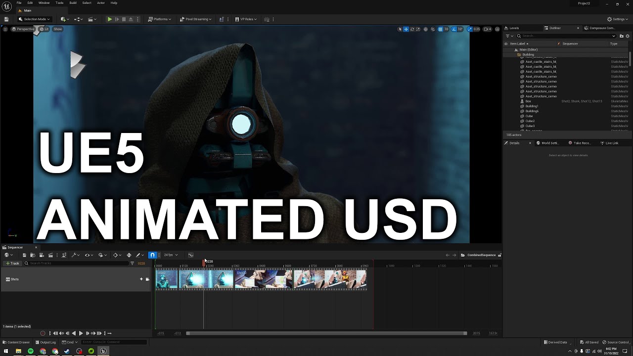
Task: Click the viewport Show button
Action: (x=58, y=29)
